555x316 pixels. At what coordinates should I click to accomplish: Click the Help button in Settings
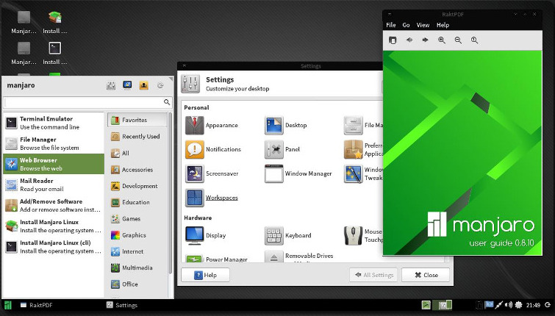pos(205,275)
